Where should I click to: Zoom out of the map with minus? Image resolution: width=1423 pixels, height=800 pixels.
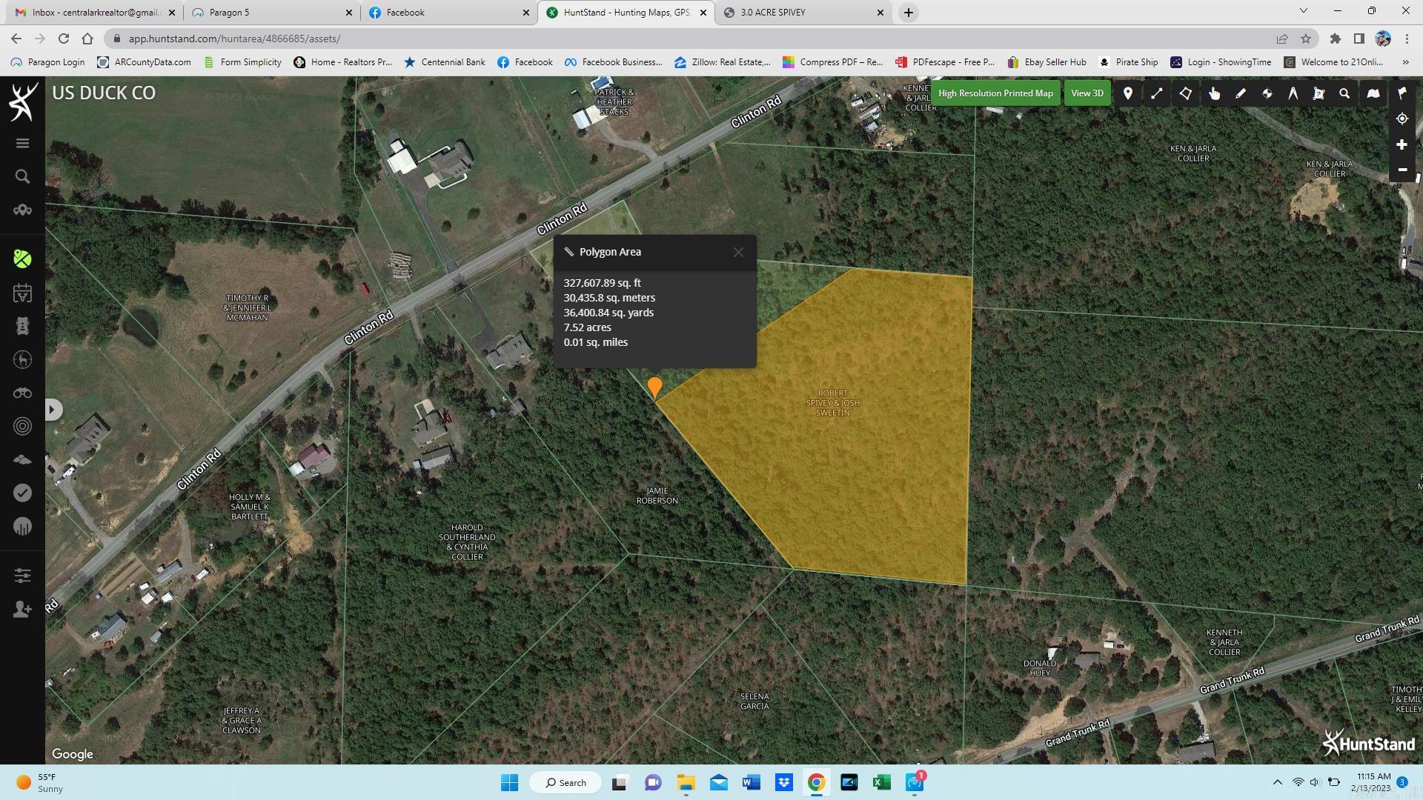1402,170
